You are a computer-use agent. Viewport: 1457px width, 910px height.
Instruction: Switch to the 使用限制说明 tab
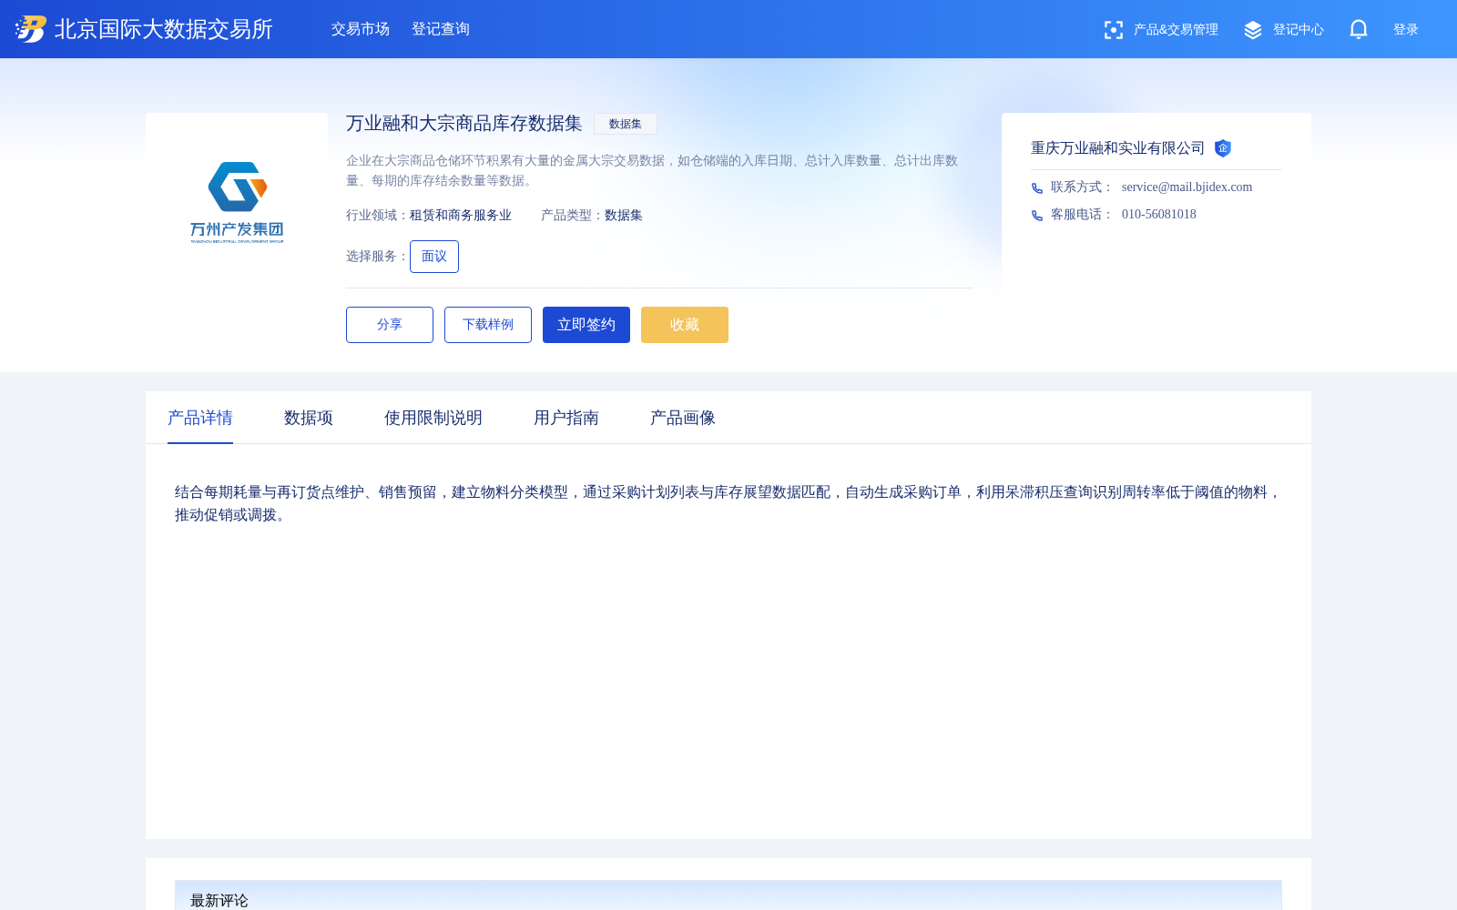(433, 418)
